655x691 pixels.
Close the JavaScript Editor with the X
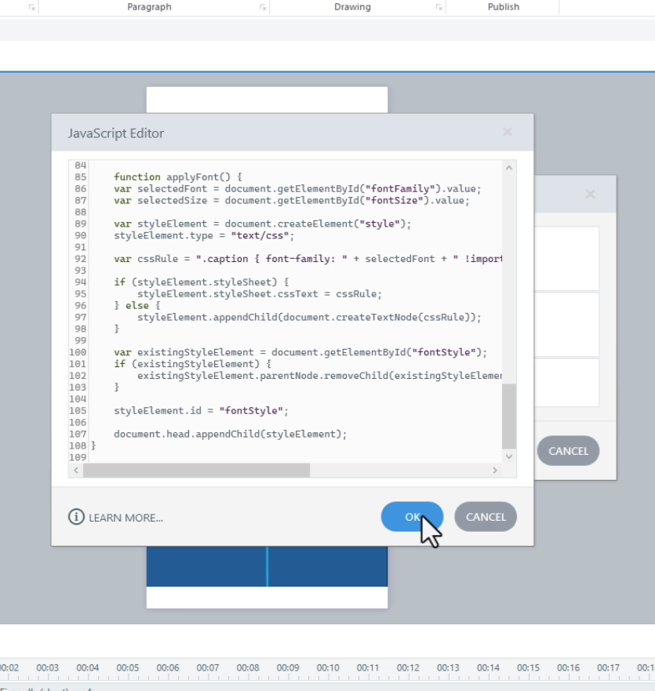point(508,133)
